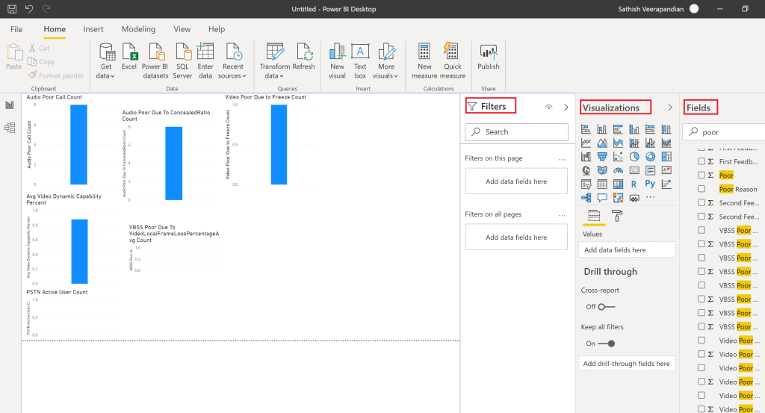Toggle the Cross-report switch on
765x413 pixels.
click(605, 307)
